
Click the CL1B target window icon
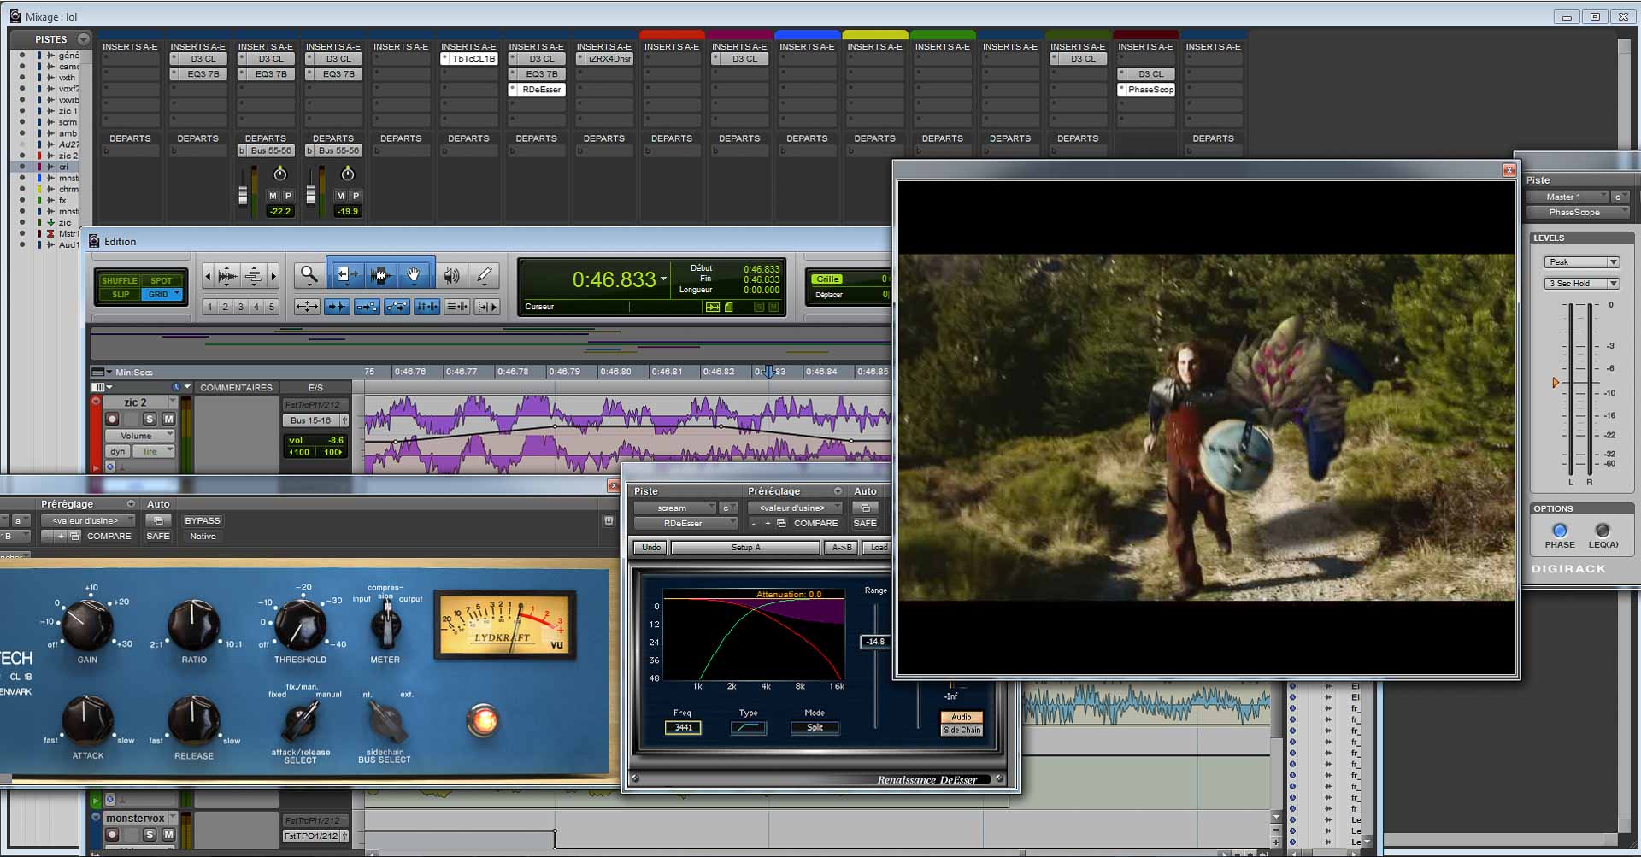click(609, 520)
